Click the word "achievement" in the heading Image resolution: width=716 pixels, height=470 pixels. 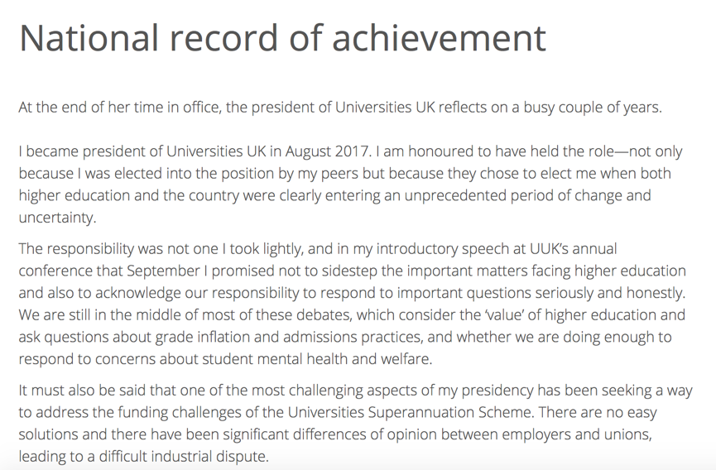point(439,37)
